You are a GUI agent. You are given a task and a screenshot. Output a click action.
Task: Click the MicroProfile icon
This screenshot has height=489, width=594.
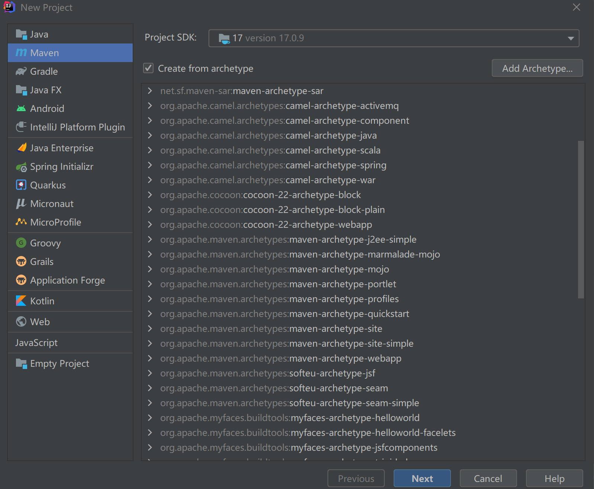point(21,222)
